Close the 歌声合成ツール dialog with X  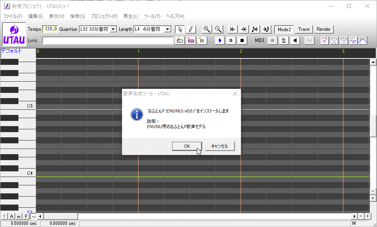point(235,94)
